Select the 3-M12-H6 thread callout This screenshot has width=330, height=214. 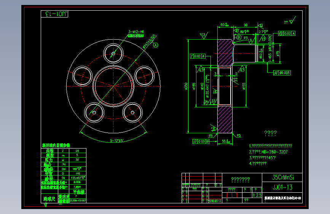[x=136, y=32]
